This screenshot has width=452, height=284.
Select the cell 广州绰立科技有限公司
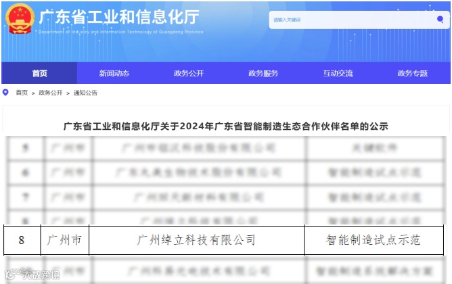pyautogui.click(x=197, y=240)
